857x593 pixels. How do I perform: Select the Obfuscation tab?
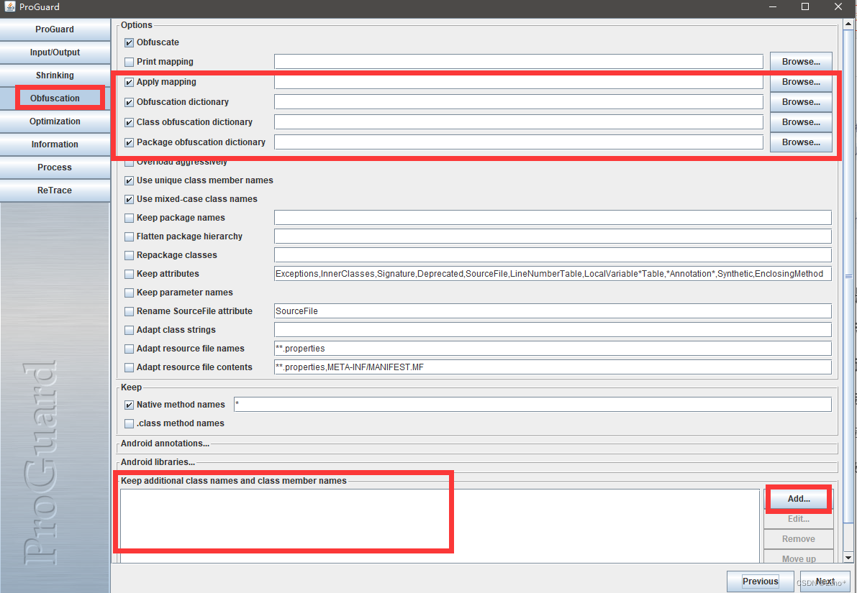[x=55, y=98]
